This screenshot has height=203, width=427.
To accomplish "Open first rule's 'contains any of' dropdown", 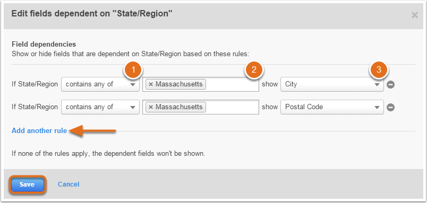I will point(100,84).
